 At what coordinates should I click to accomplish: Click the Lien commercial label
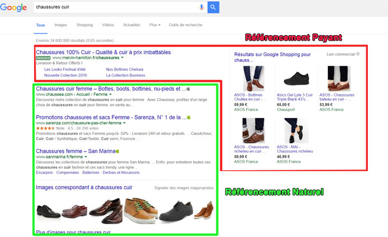(x=341, y=54)
